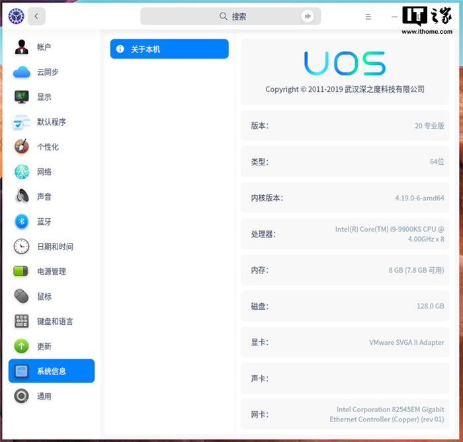Select the 键盘和语言 label in sidebar
Image resolution: width=463 pixels, height=442 pixels.
pos(55,321)
